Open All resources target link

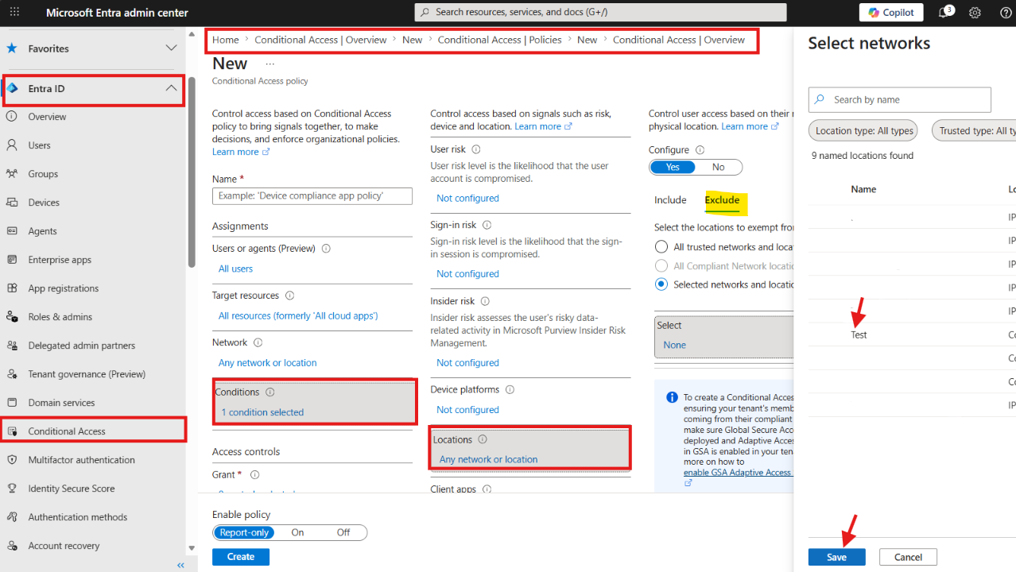pos(298,316)
